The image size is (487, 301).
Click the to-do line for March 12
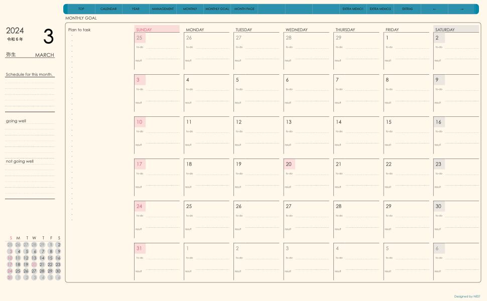tap(262, 132)
